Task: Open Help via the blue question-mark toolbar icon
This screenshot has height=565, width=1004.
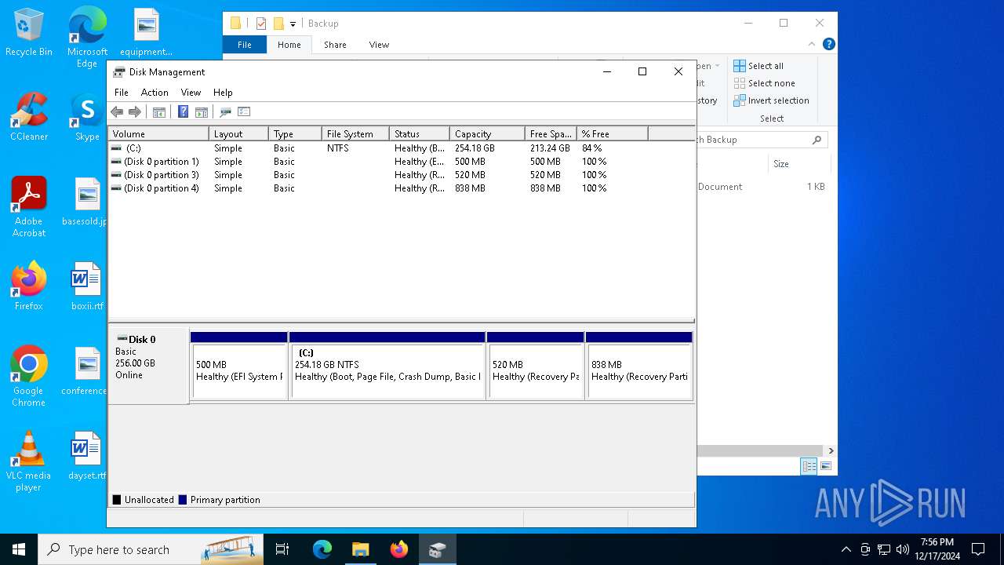Action: point(183,111)
